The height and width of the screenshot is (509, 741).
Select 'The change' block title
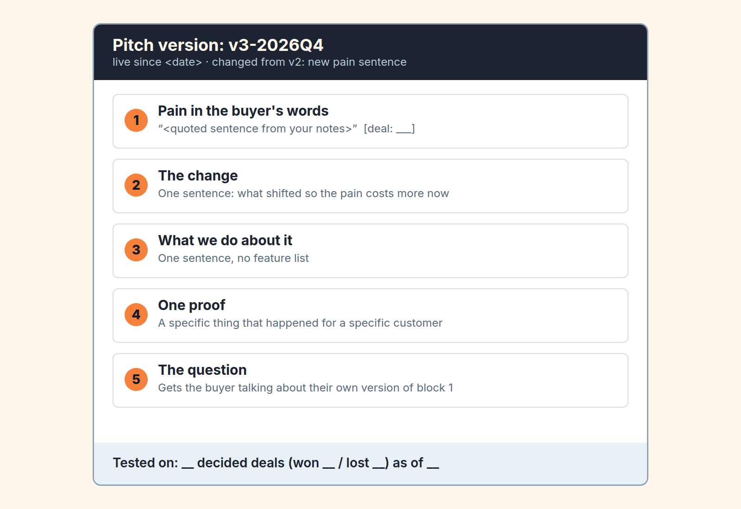click(198, 176)
